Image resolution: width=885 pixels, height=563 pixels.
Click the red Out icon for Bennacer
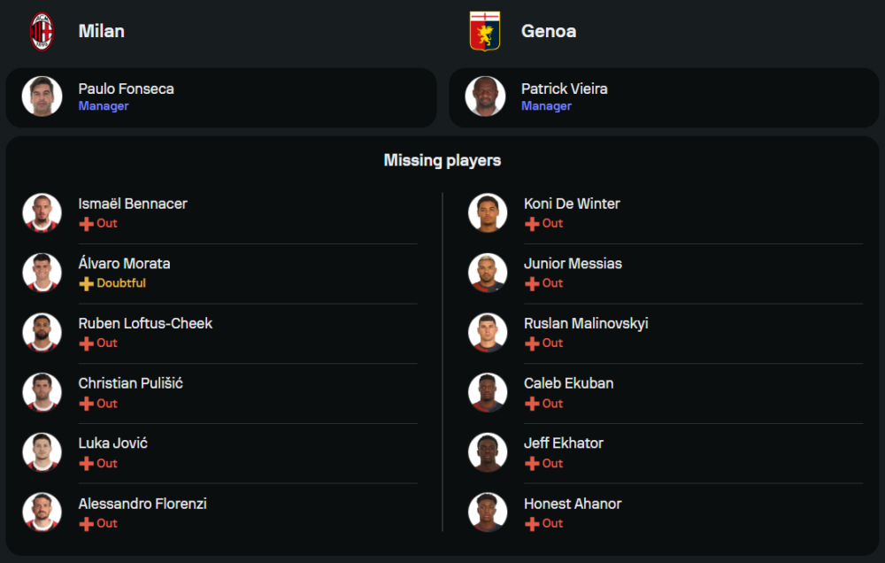tap(86, 224)
